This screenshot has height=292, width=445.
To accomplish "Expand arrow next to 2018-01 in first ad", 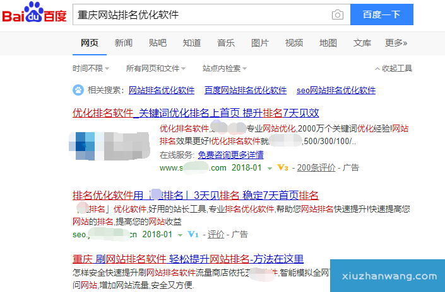I will pyautogui.click(x=270, y=169).
